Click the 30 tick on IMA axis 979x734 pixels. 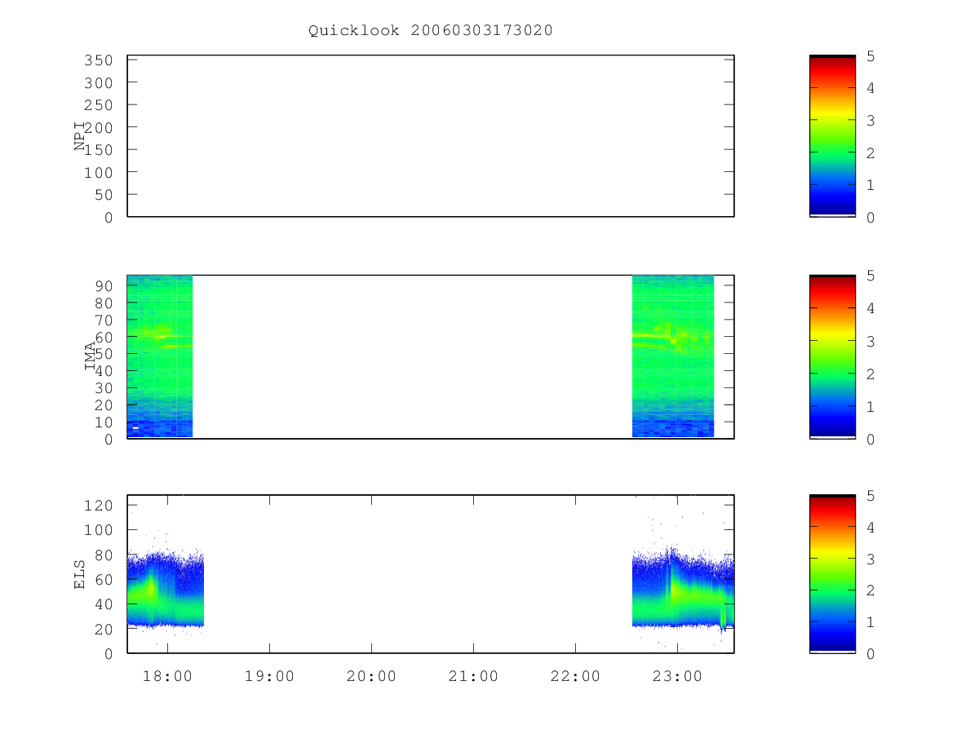click(x=104, y=388)
